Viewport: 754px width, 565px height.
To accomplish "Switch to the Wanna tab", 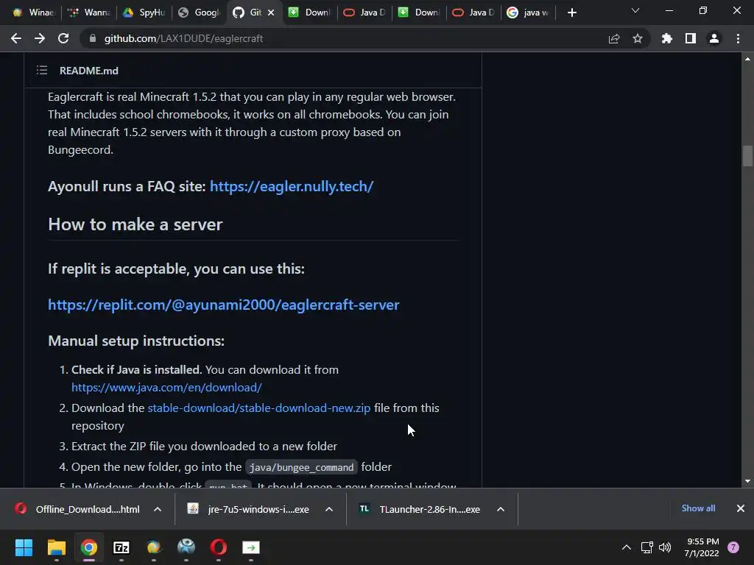I will pyautogui.click(x=88, y=13).
